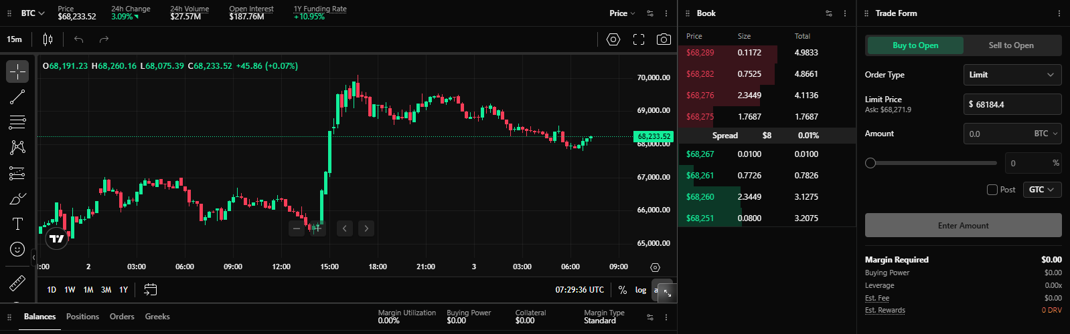Select the ruler measure tool
This screenshot has height=334, width=1070.
click(x=17, y=284)
